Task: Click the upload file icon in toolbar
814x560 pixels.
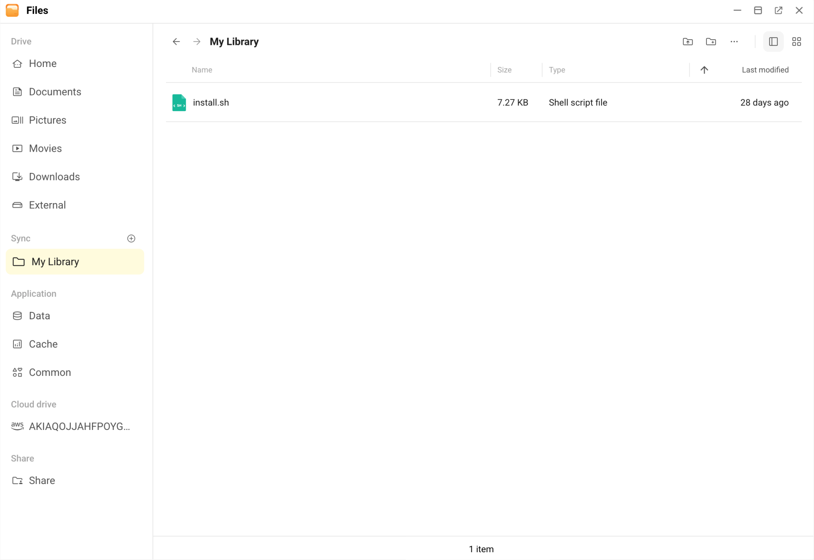Action: pos(688,41)
